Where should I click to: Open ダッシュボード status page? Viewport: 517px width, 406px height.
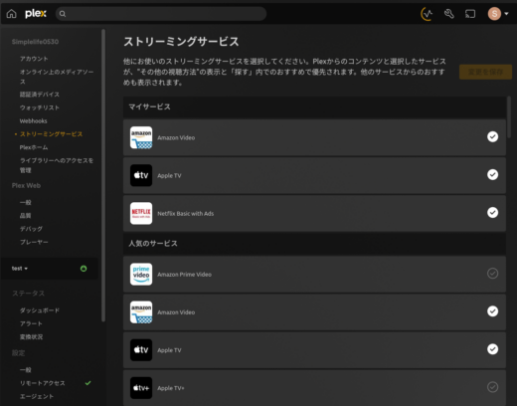coord(40,310)
